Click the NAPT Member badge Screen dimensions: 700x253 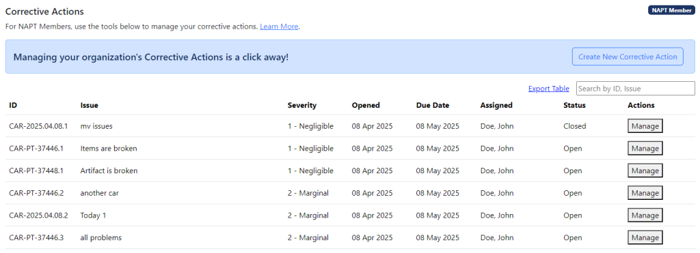[x=671, y=10]
